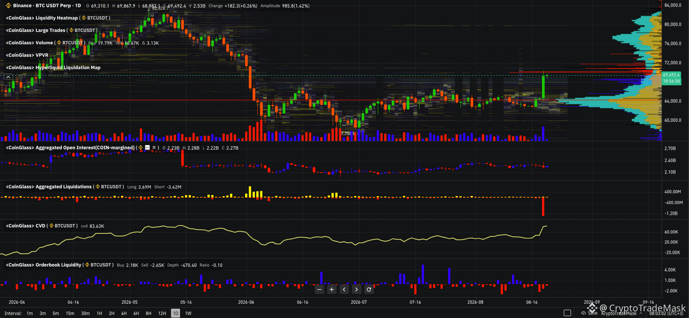Image resolution: width=689 pixels, height=318 pixels.
Task: Open the CVD indicator legend
Action: 41,226
